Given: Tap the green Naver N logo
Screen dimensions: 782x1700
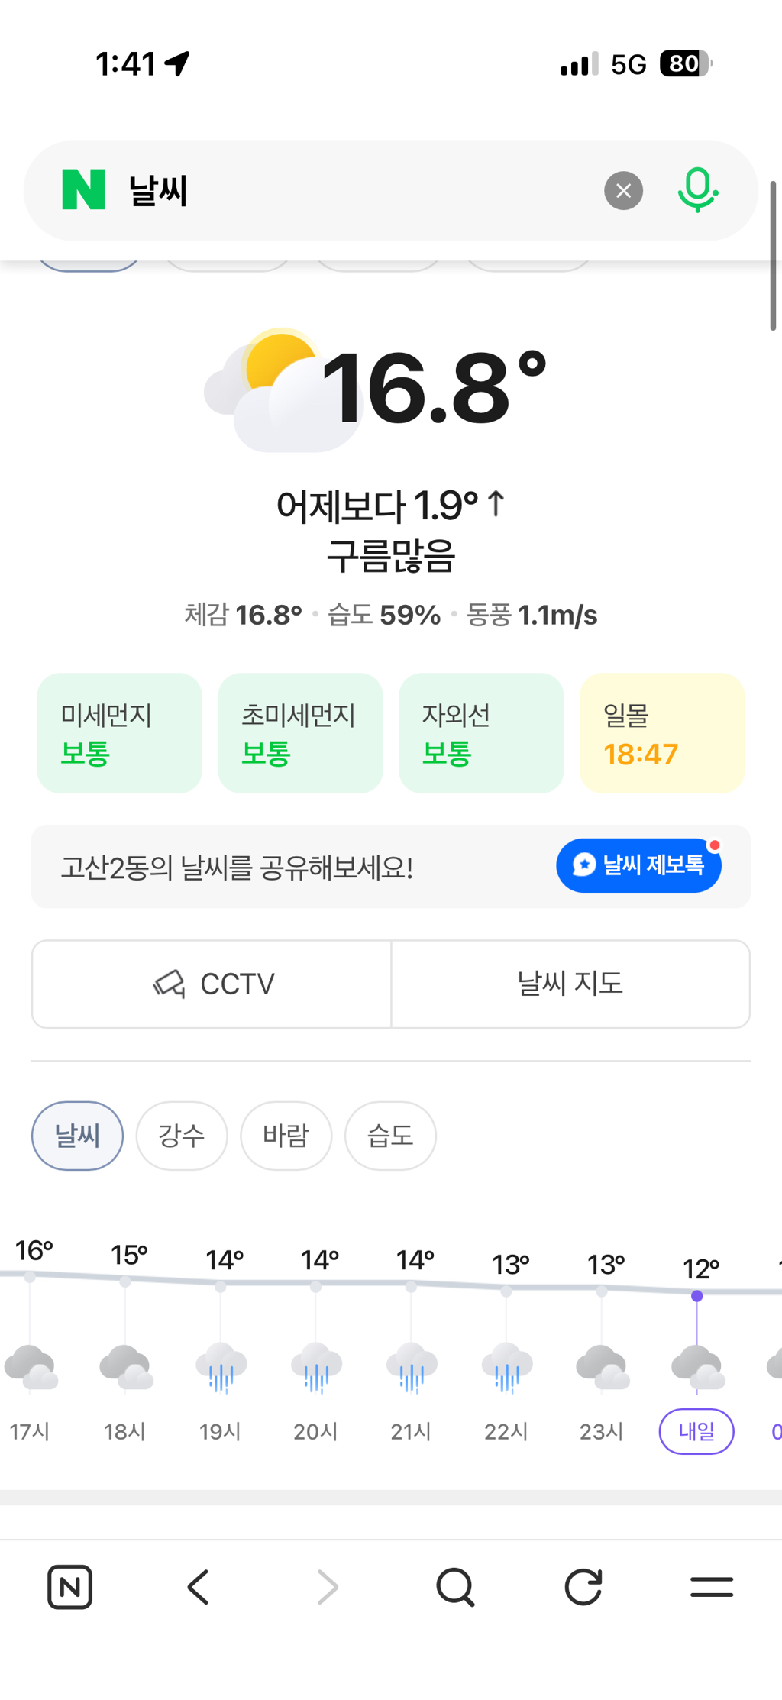Looking at the screenshot, I should pos(83,190).
